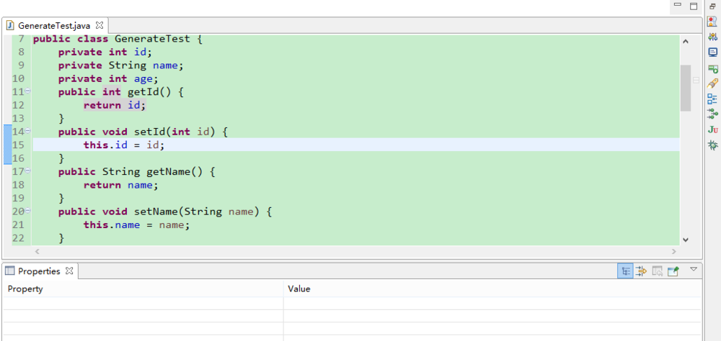Click the greyed Restore Default Value icon
The image size is (721, 341).
pos(657,271)
